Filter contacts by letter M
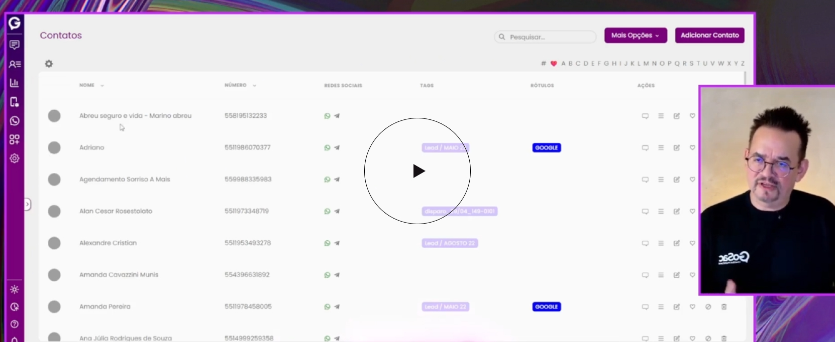835x342 pixels. pyautogui.click(x=646, y=63)
